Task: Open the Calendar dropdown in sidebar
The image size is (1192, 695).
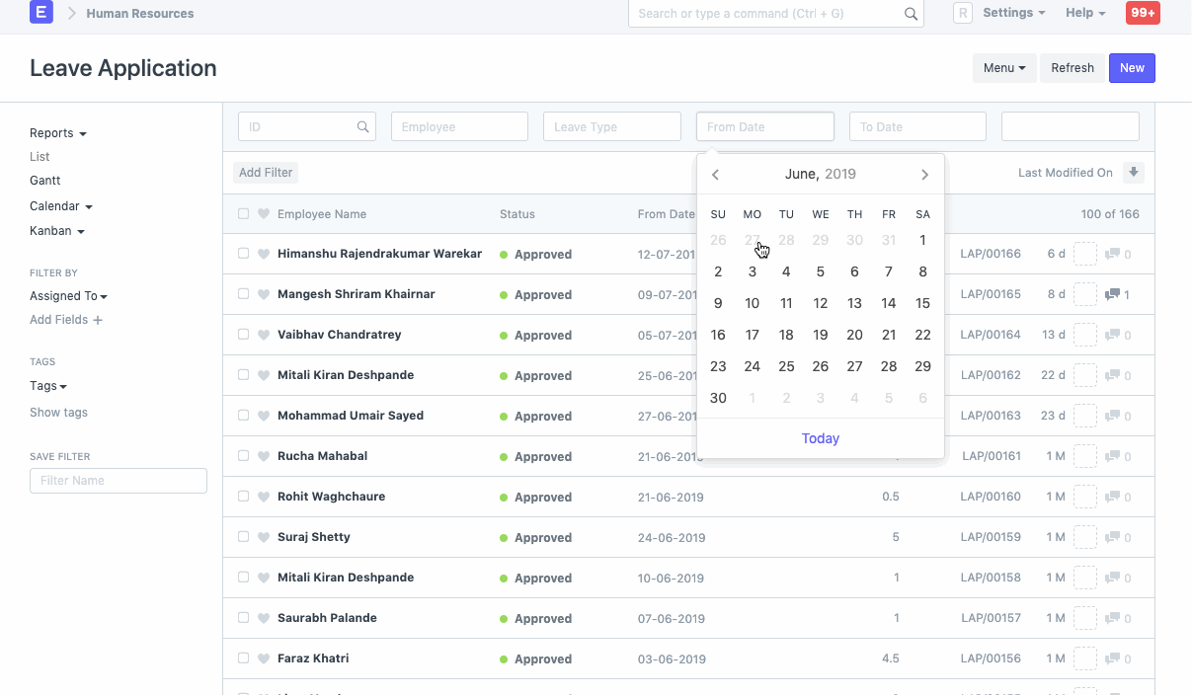Action: pos(60,205)
